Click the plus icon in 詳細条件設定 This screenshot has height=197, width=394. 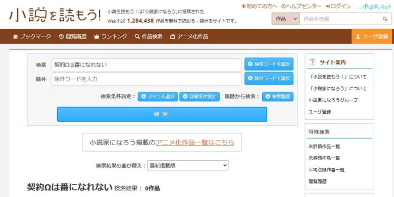(185, 97)
